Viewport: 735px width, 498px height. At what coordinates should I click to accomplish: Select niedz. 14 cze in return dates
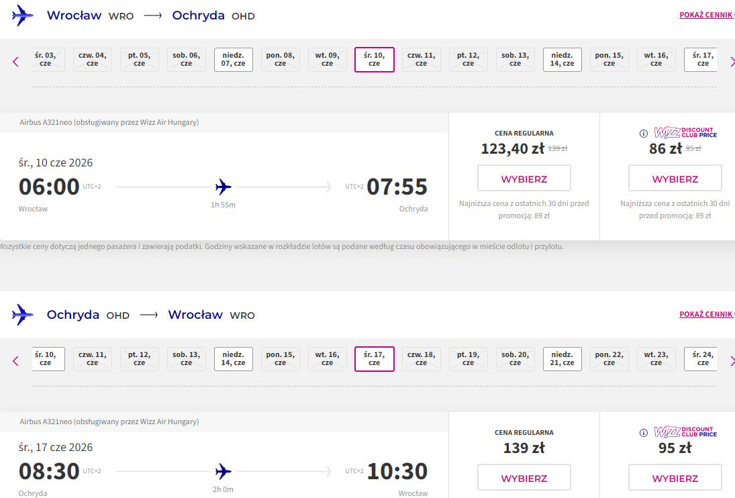tap(234, 359)
